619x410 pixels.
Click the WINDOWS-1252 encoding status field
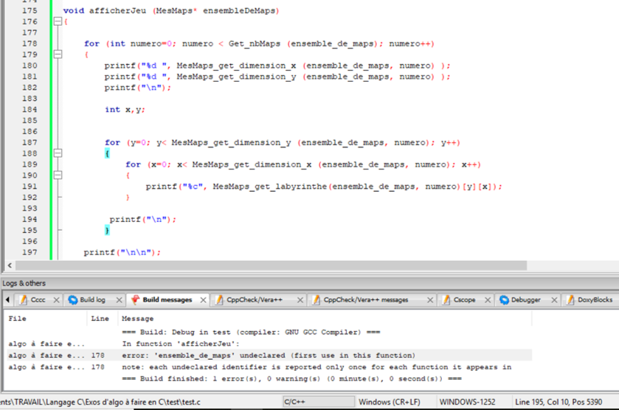(469, 402)
